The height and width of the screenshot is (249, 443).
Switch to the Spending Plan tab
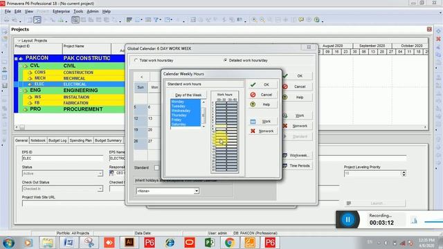(x=80, y=140)
